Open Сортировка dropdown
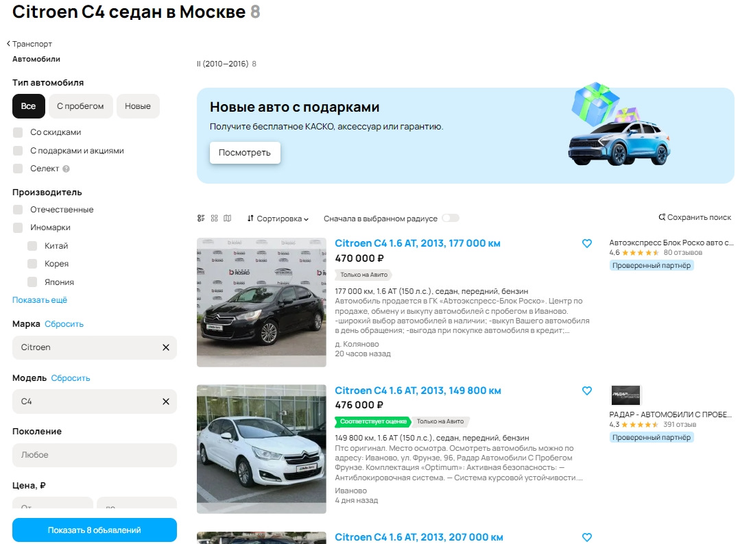The height and width of the screenshot is (544, 740). [x=278, y=219]
